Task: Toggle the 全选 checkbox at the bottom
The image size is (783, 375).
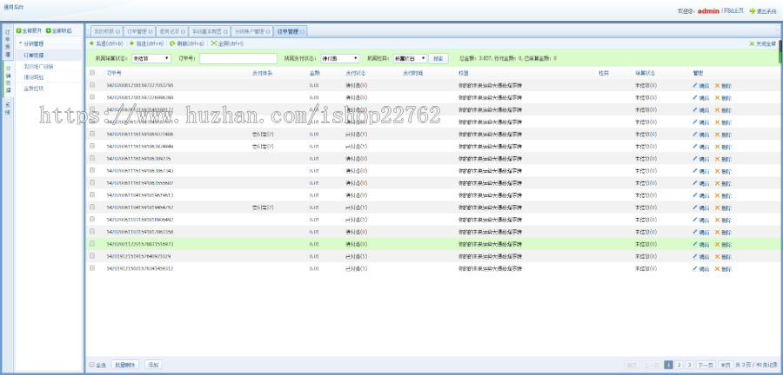Action: click(x=92, y=365)
